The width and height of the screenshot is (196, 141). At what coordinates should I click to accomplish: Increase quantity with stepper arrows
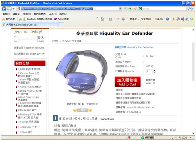click(x=155, y=71)
